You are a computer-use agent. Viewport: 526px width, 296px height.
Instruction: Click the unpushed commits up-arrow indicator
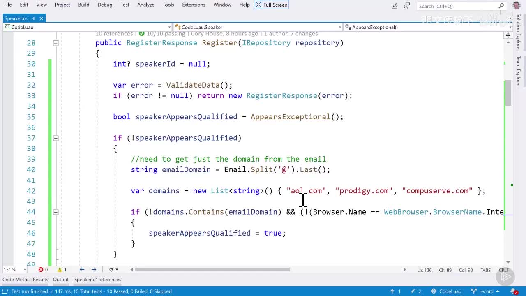(395, 291)
